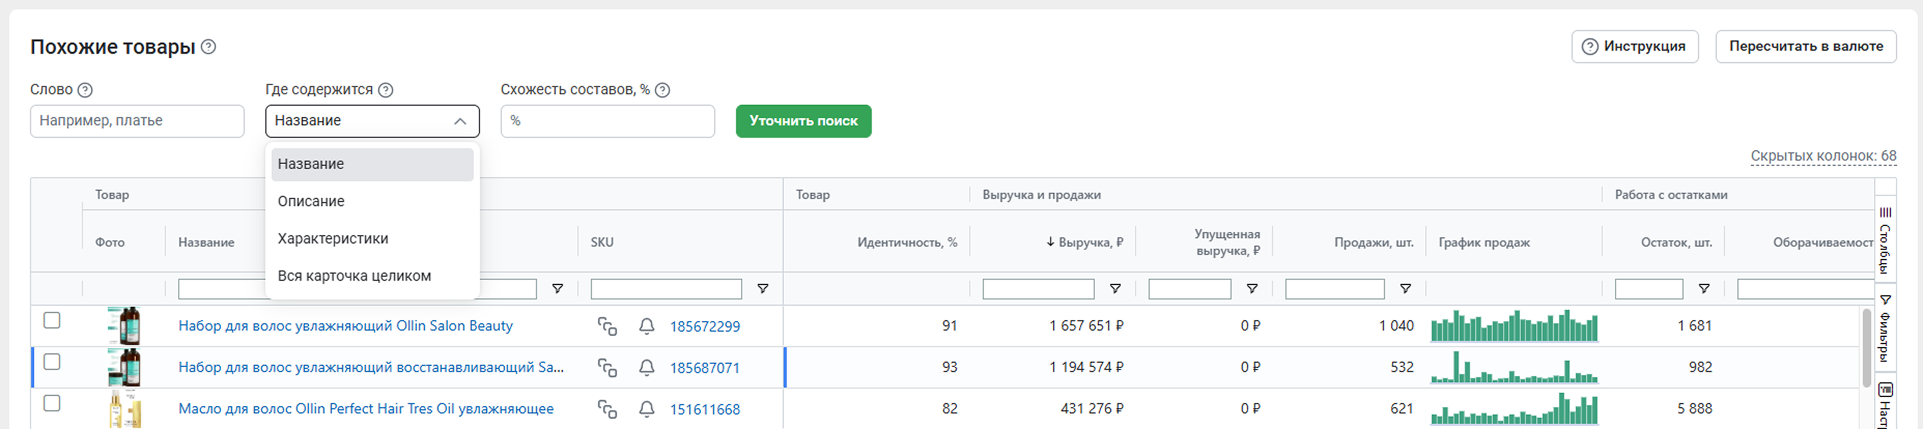Screen dimensions: 1923x429
Task: Click the copy icon for SKU 185687071
Action: pos(607,368)
